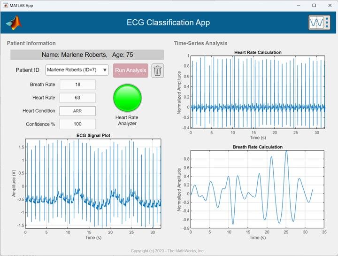Maximize the MATLAB App window
Screen dimensions: 338x256
314,5
